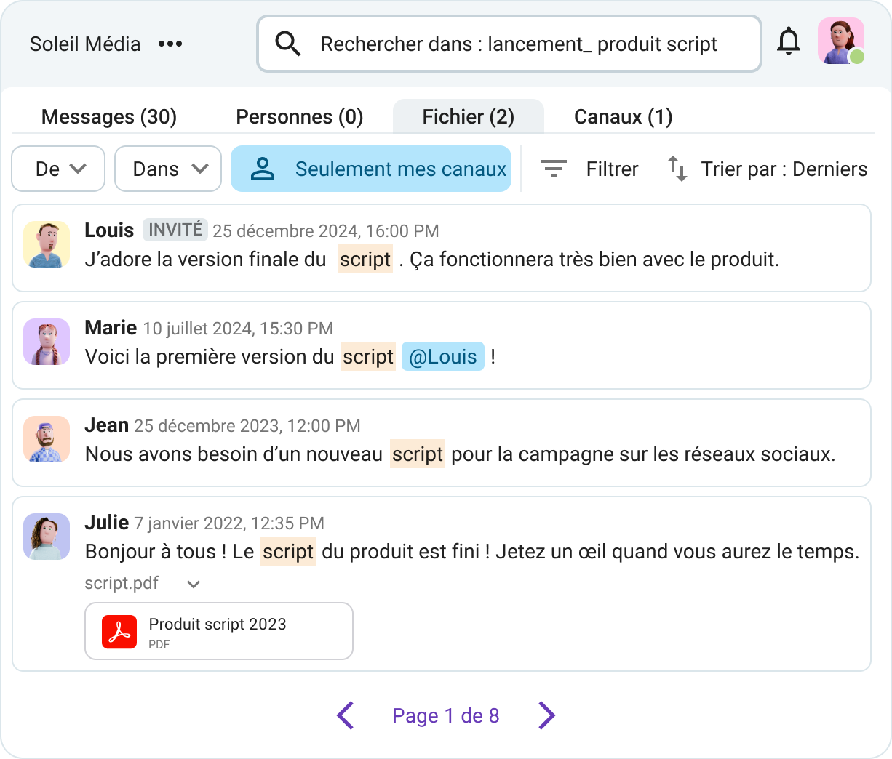Toggle the Seulement mes canaux filter
This screenshot has height=759, width=892.
[x=371, y=168]
